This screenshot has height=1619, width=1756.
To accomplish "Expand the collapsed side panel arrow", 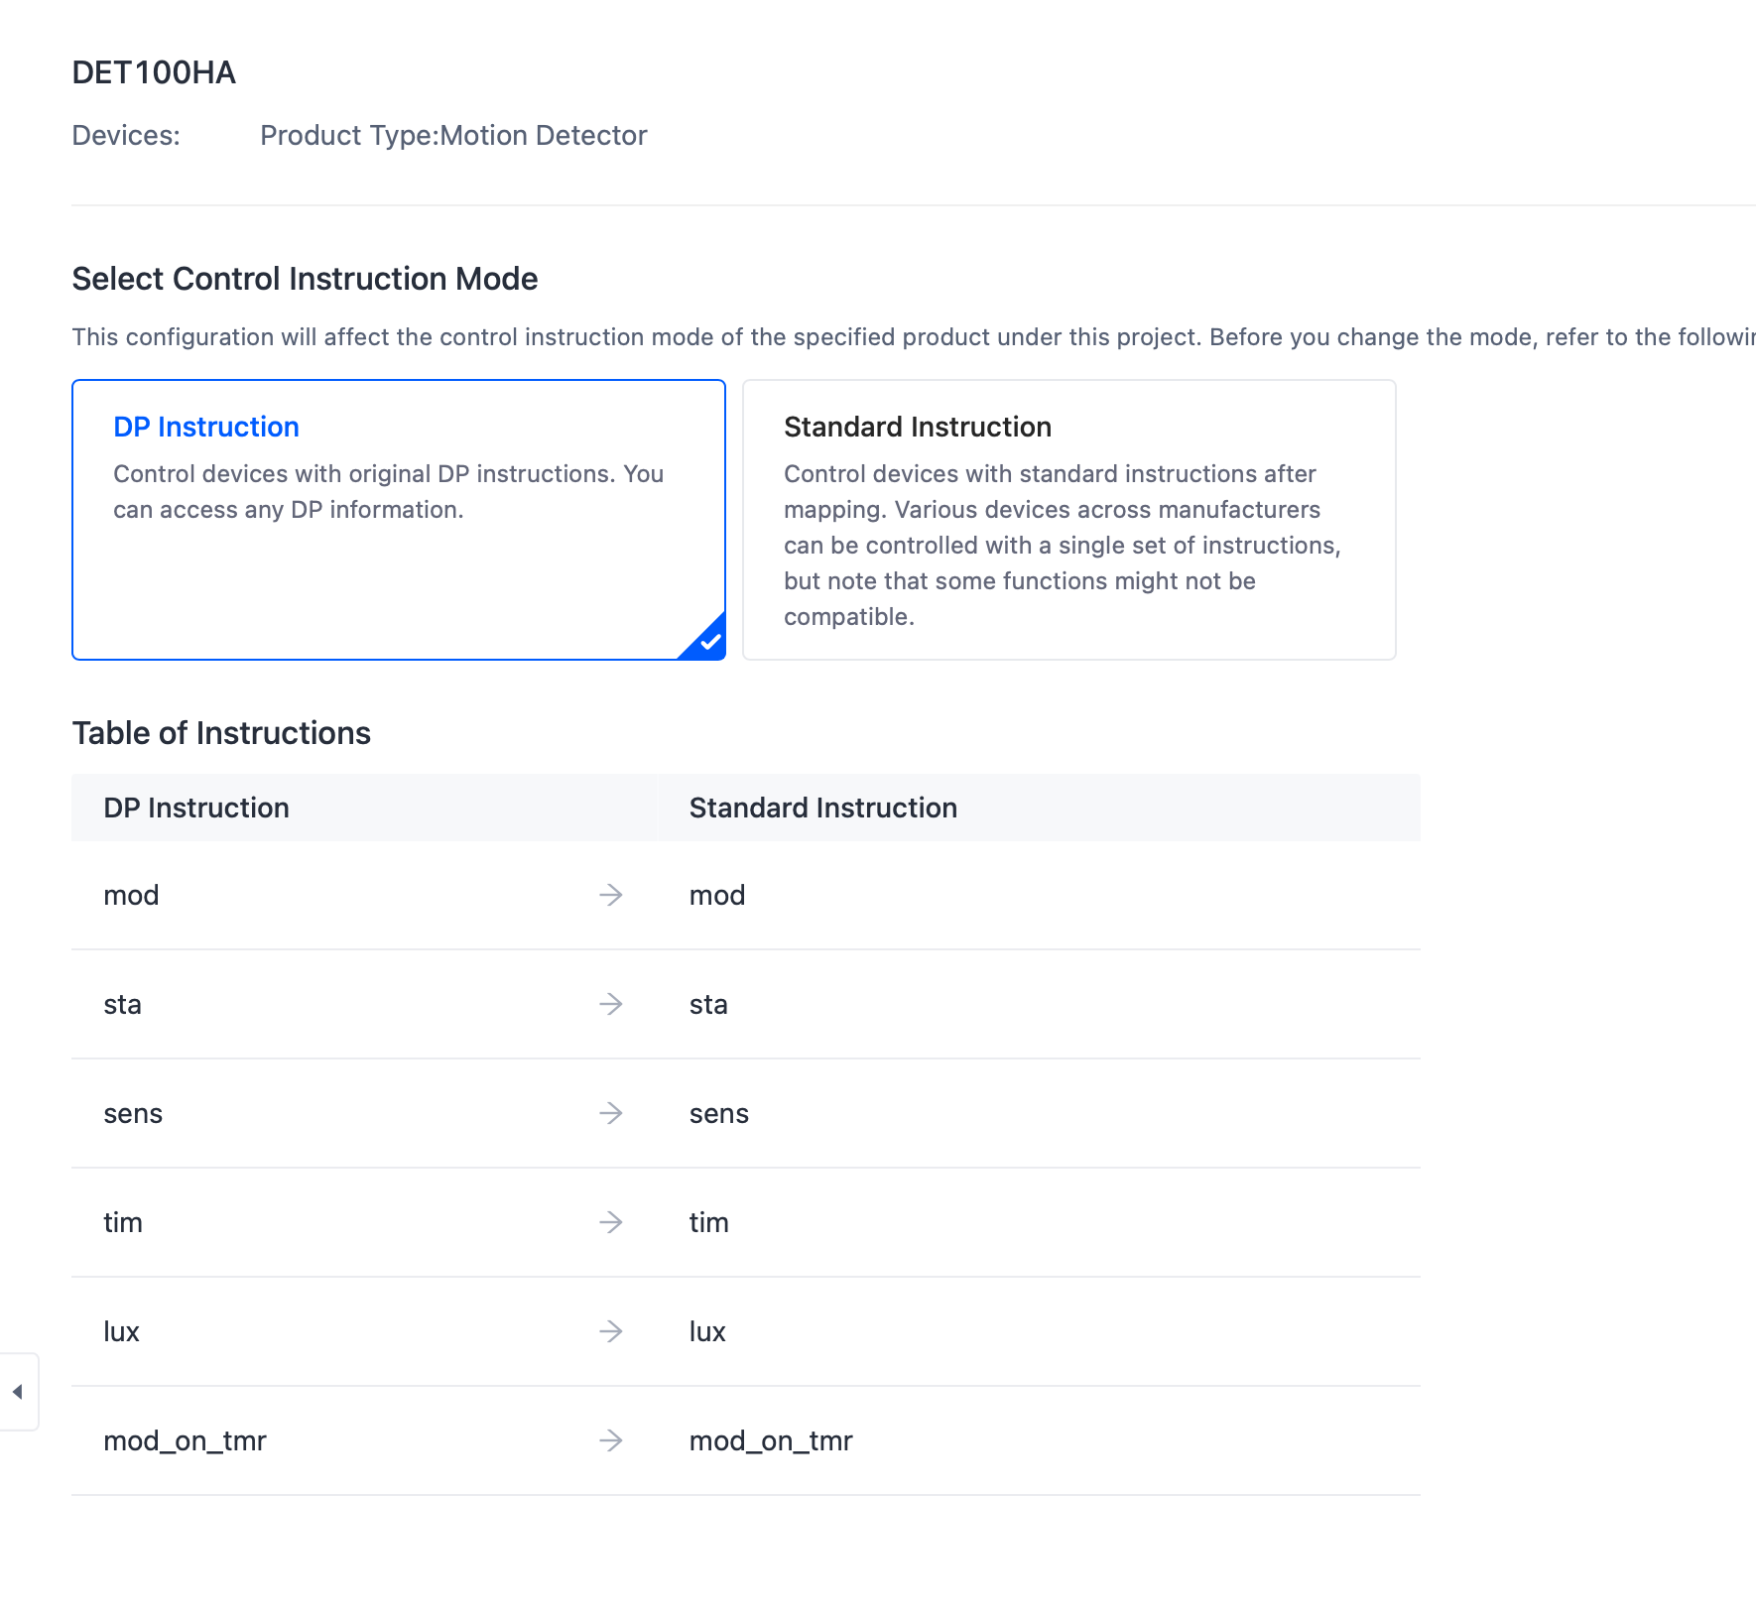I will click(x=18, y=1392).
